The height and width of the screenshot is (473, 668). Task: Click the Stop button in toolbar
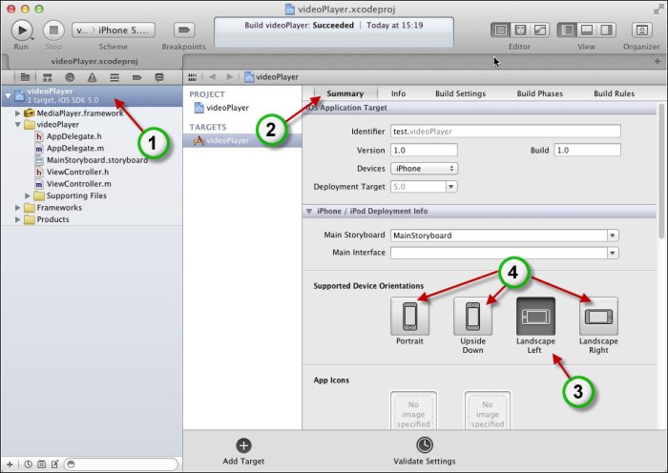(53, 31)
